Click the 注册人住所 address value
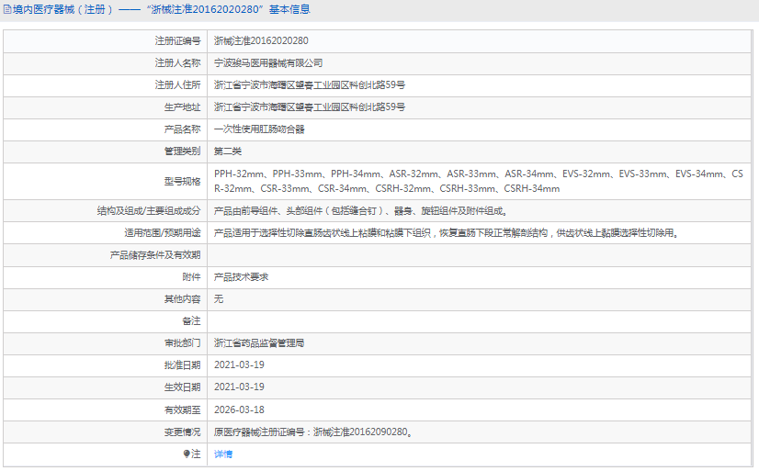 pyautogui.click(x=310, y=85)
